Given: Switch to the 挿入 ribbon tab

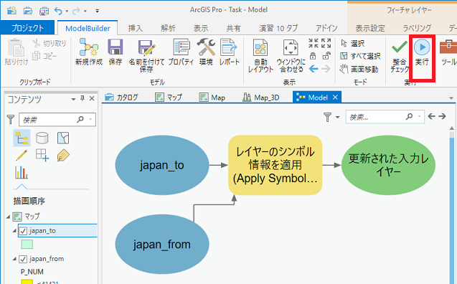Looking at the screenshot, I should (x=135, y=28).
